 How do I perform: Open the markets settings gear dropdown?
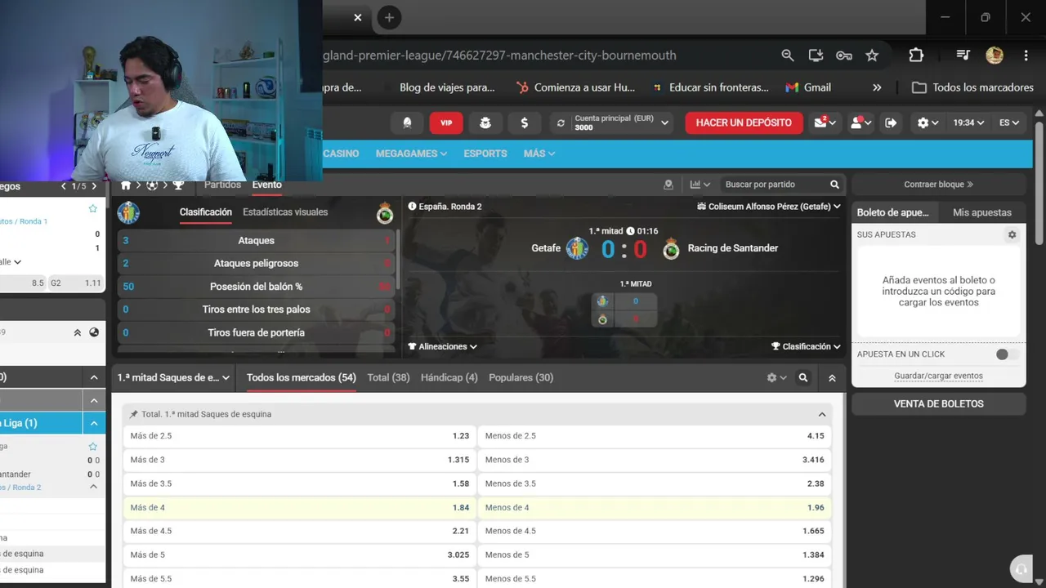tap(776, 378)
